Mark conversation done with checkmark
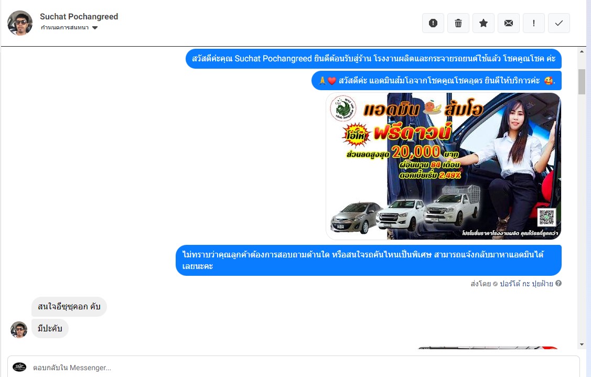This screenshot has height=377, width=591. point(559,23)
